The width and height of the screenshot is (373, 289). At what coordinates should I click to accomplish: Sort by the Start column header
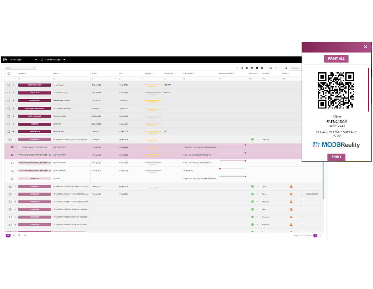(x=93, y=74)
